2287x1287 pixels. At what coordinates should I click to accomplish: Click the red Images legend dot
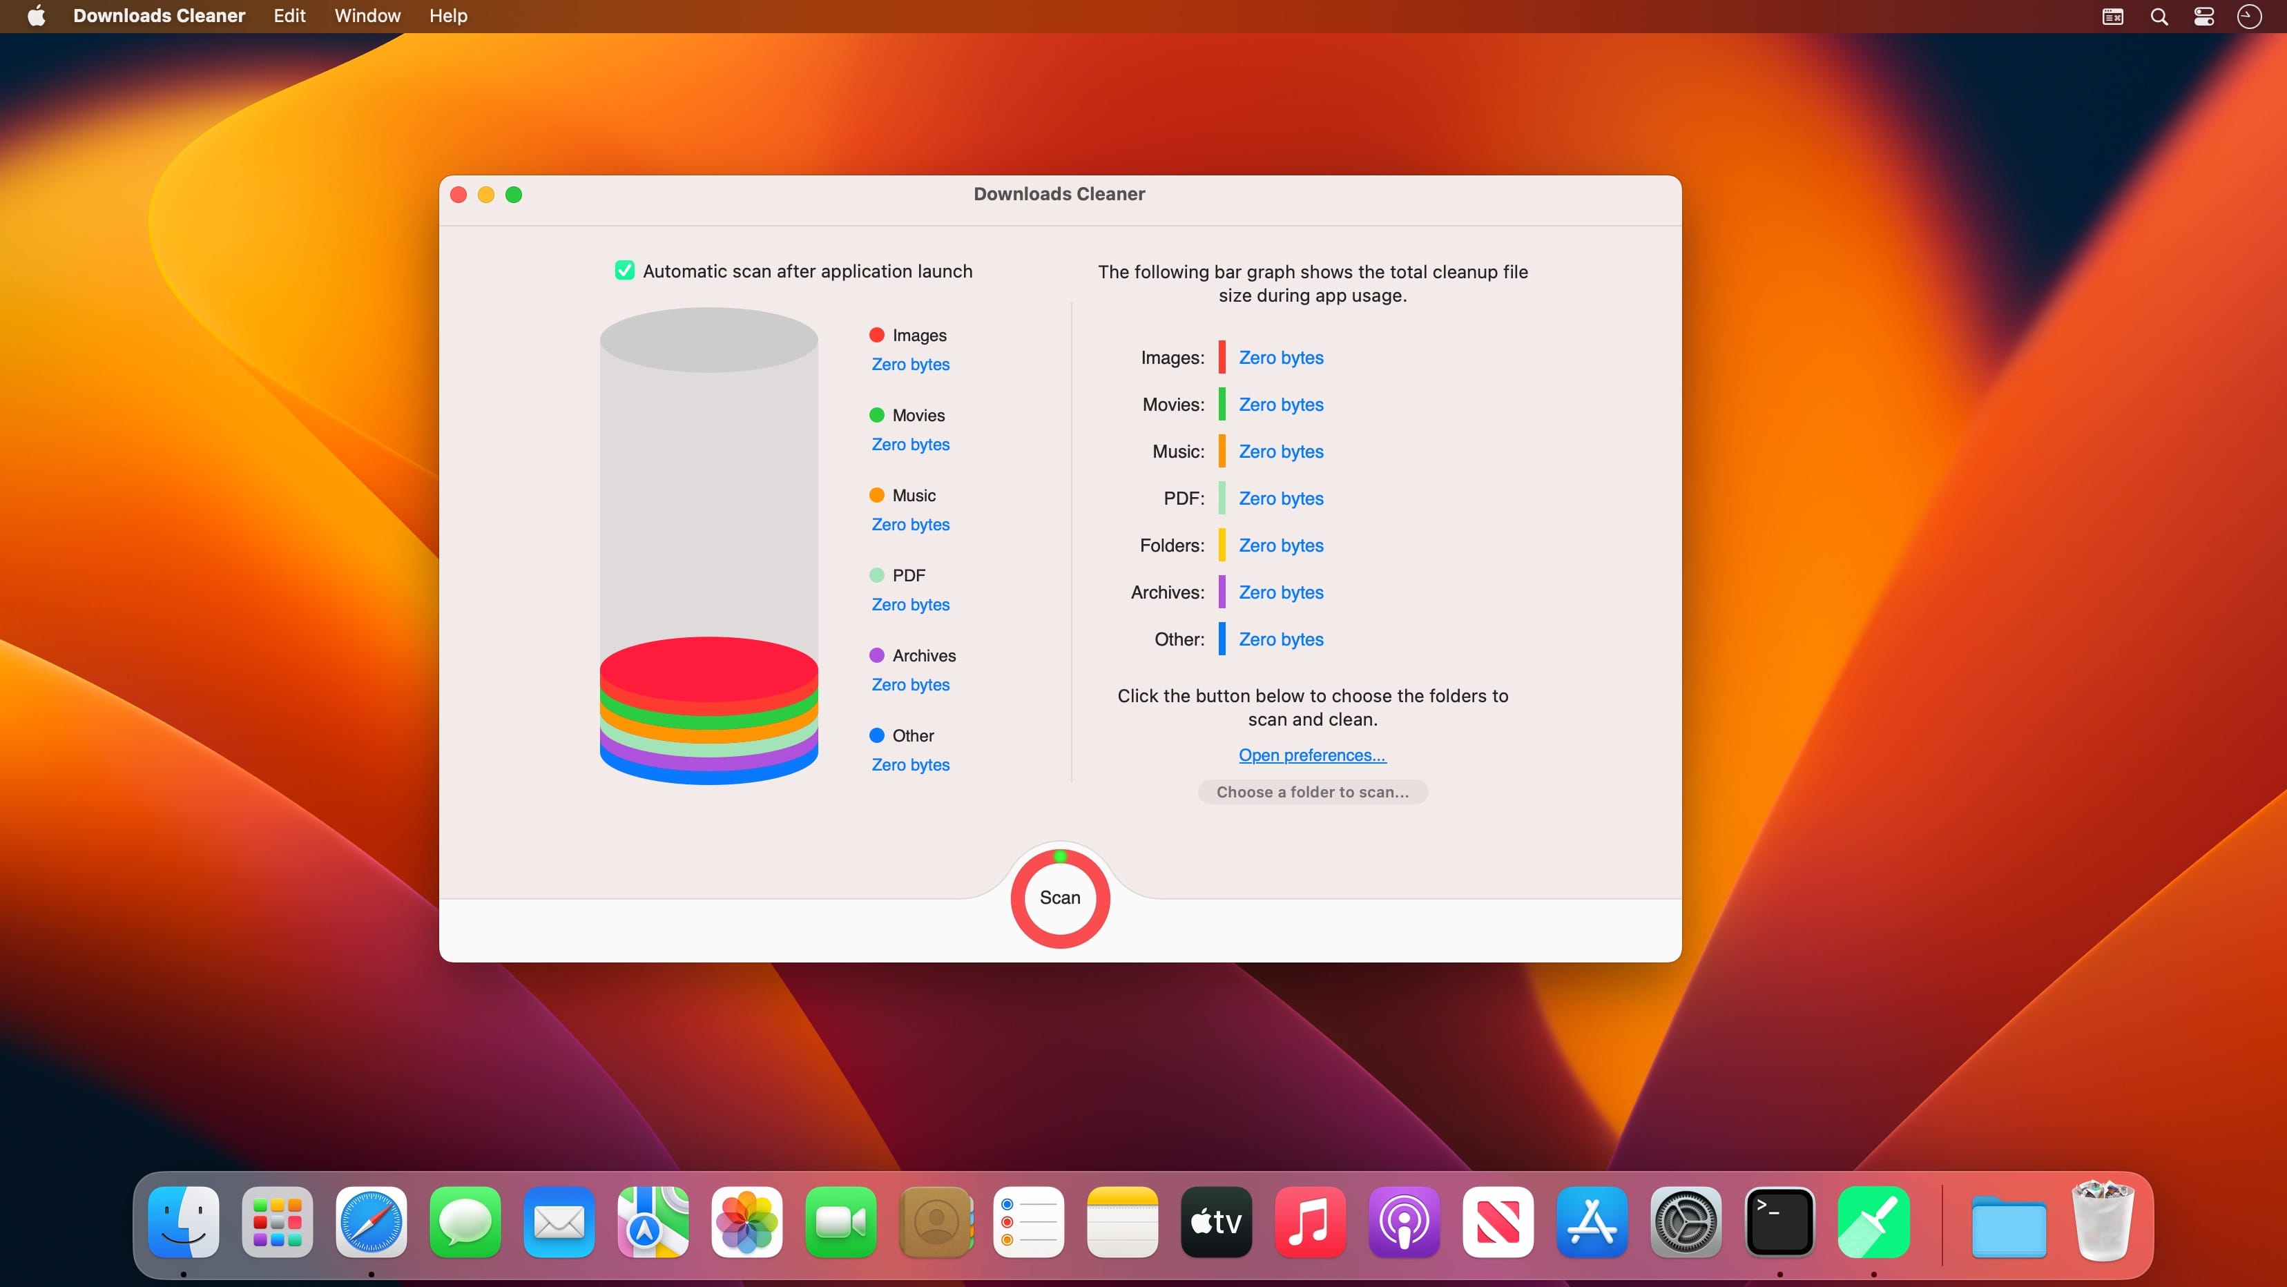[877, 335]
